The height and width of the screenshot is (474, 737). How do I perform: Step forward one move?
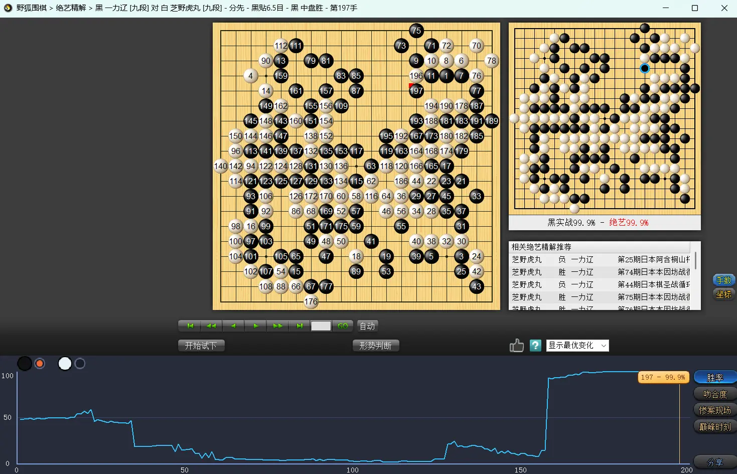pyautogui.click(x=255, y=326)
